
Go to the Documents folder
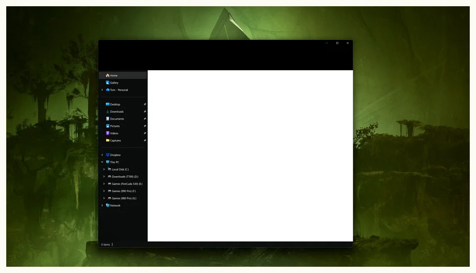117,119
